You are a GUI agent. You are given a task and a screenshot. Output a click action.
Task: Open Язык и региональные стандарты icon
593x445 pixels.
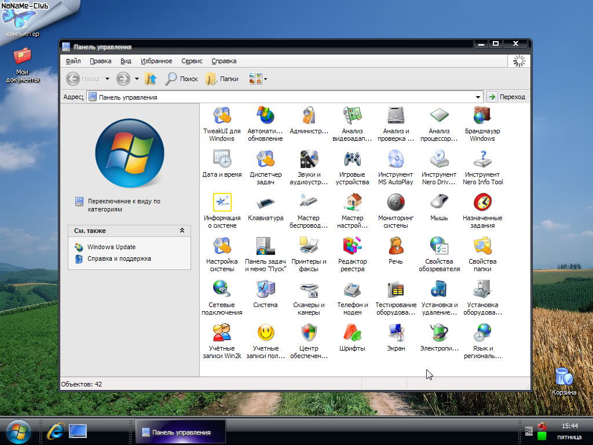[x=482, y=342]
